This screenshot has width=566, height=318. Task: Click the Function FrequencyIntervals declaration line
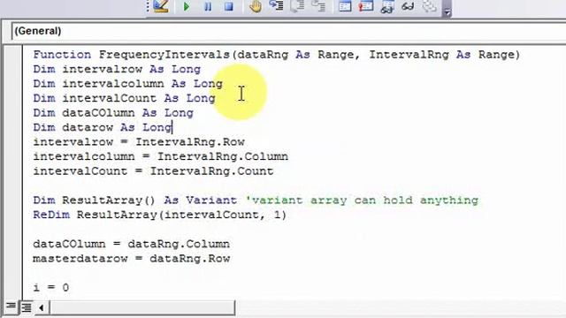click(277, 55)
